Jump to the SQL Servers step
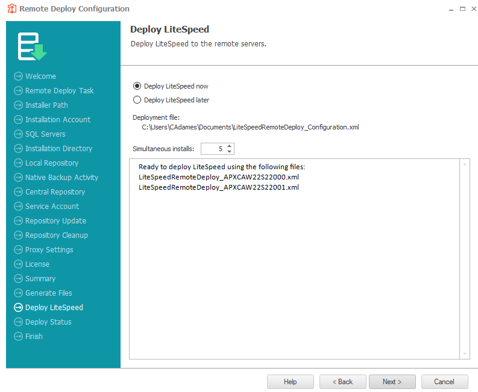478x392 pixels. point(45,134)
